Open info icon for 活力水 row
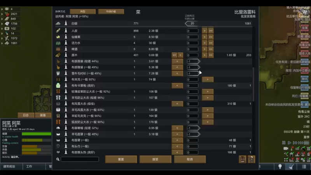This screenshot has height=175, width=311. coord(66,43)
